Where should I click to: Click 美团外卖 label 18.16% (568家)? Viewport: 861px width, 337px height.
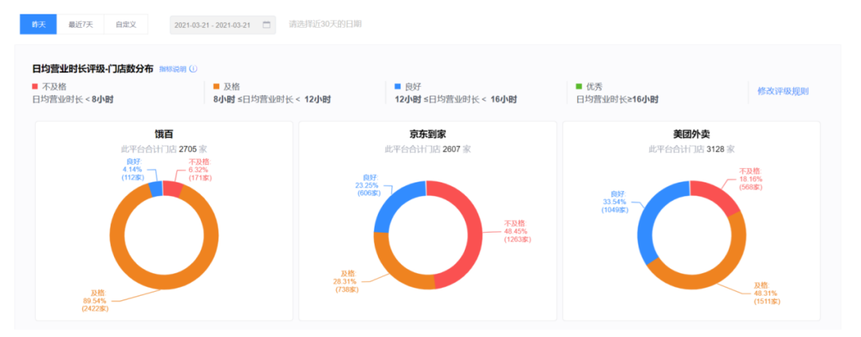click(749, 179)
